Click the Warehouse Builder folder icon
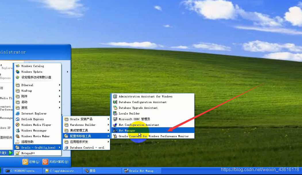This screenshot has height=175, width=302. (x=66, y=125)
